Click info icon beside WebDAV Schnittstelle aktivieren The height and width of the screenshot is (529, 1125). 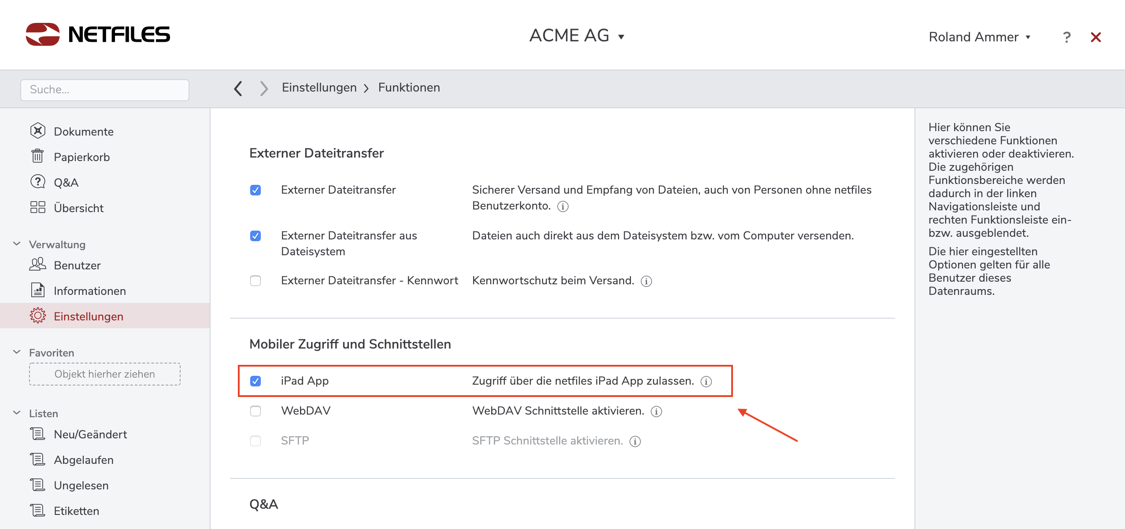(656, 411)
